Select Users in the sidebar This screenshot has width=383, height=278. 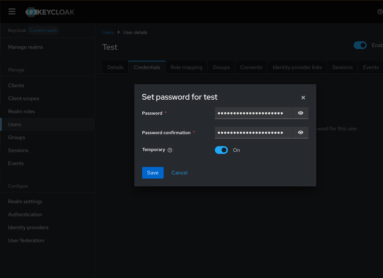[x=47, y=124]
